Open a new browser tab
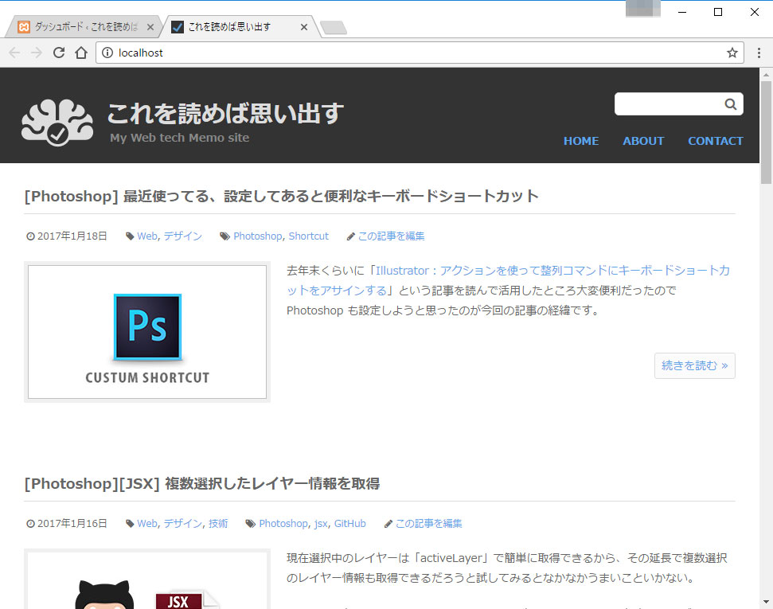This screenshot has height=609, width=773. [x=334, y=28]
